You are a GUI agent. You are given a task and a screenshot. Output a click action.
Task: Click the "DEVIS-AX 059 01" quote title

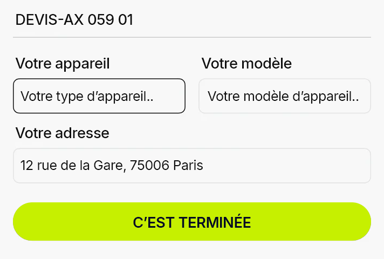click(x=74, y=20)
